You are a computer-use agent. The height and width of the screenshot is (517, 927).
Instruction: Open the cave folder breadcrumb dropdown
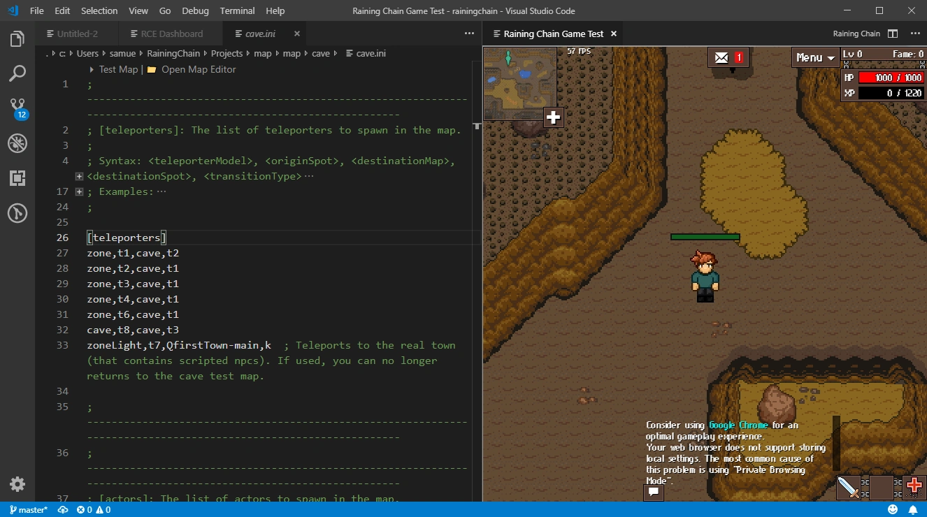(x=321, y=53)
